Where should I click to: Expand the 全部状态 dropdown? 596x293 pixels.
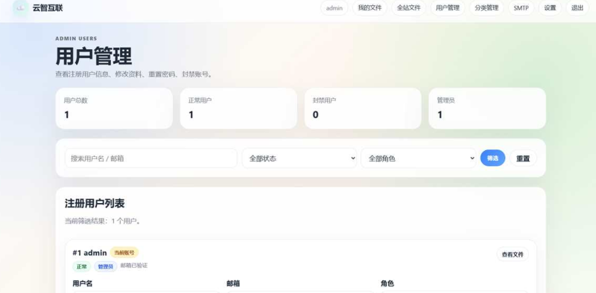click(299, 158)
